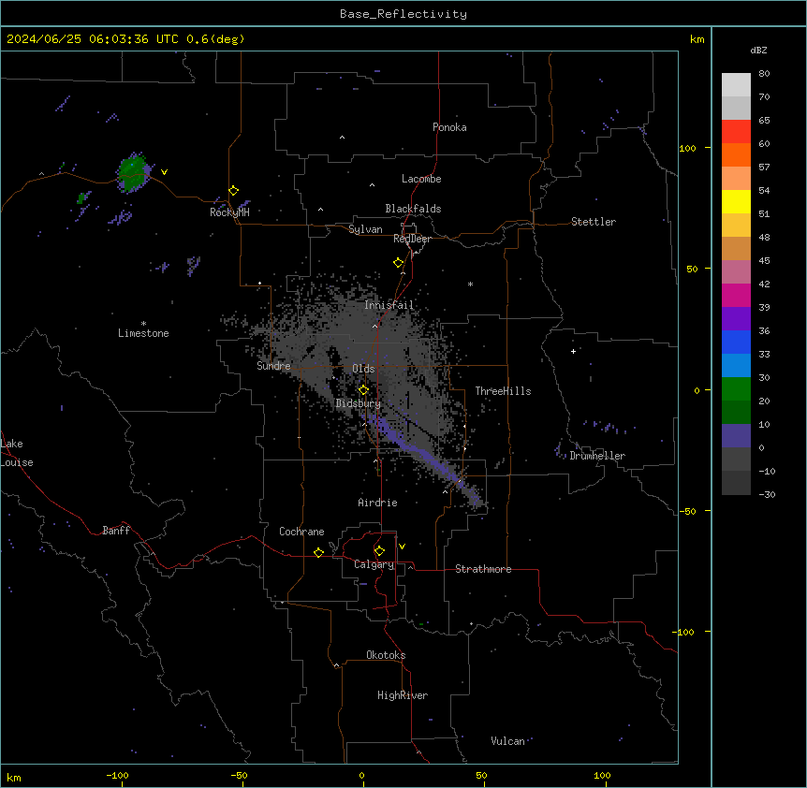Select the Limestone label
Viewport: 807px width, 788px height.
[x=143, y=333]
